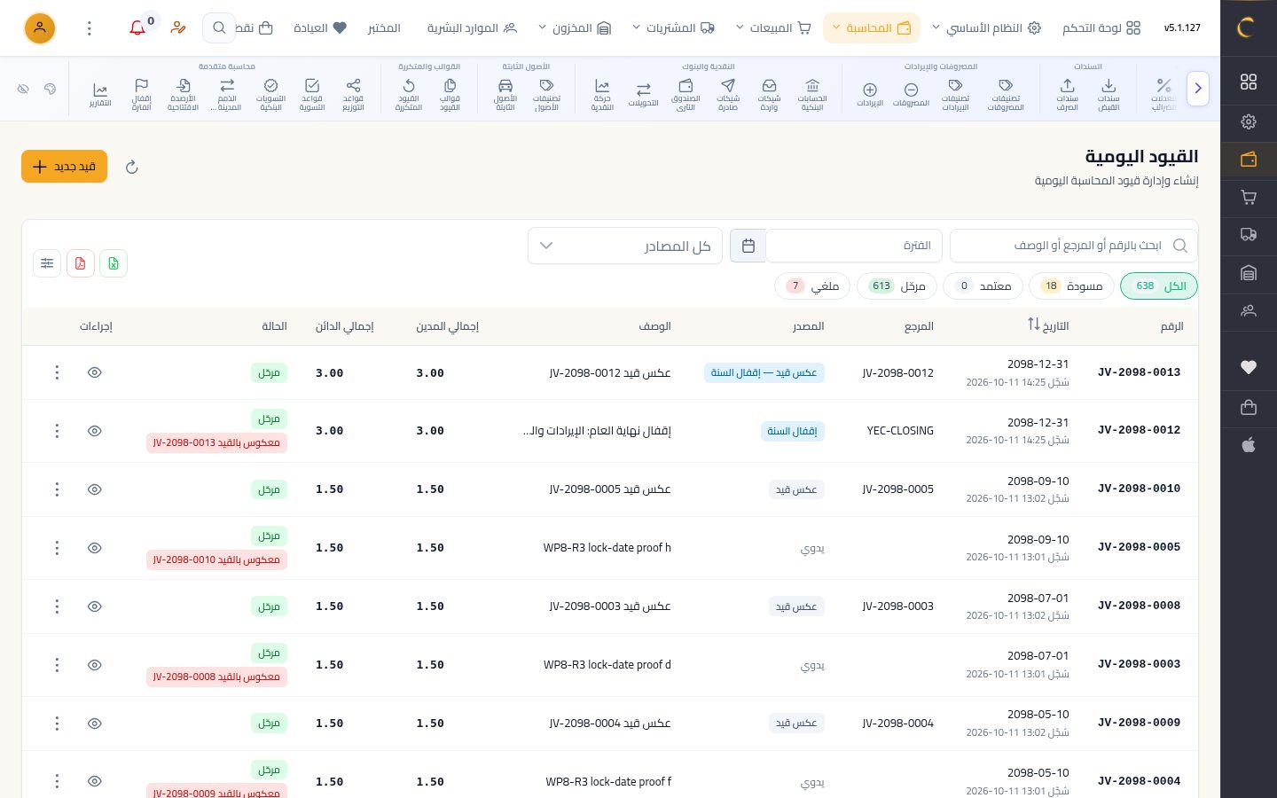Filter by مرحل posted tab

(x=897, y=286)
